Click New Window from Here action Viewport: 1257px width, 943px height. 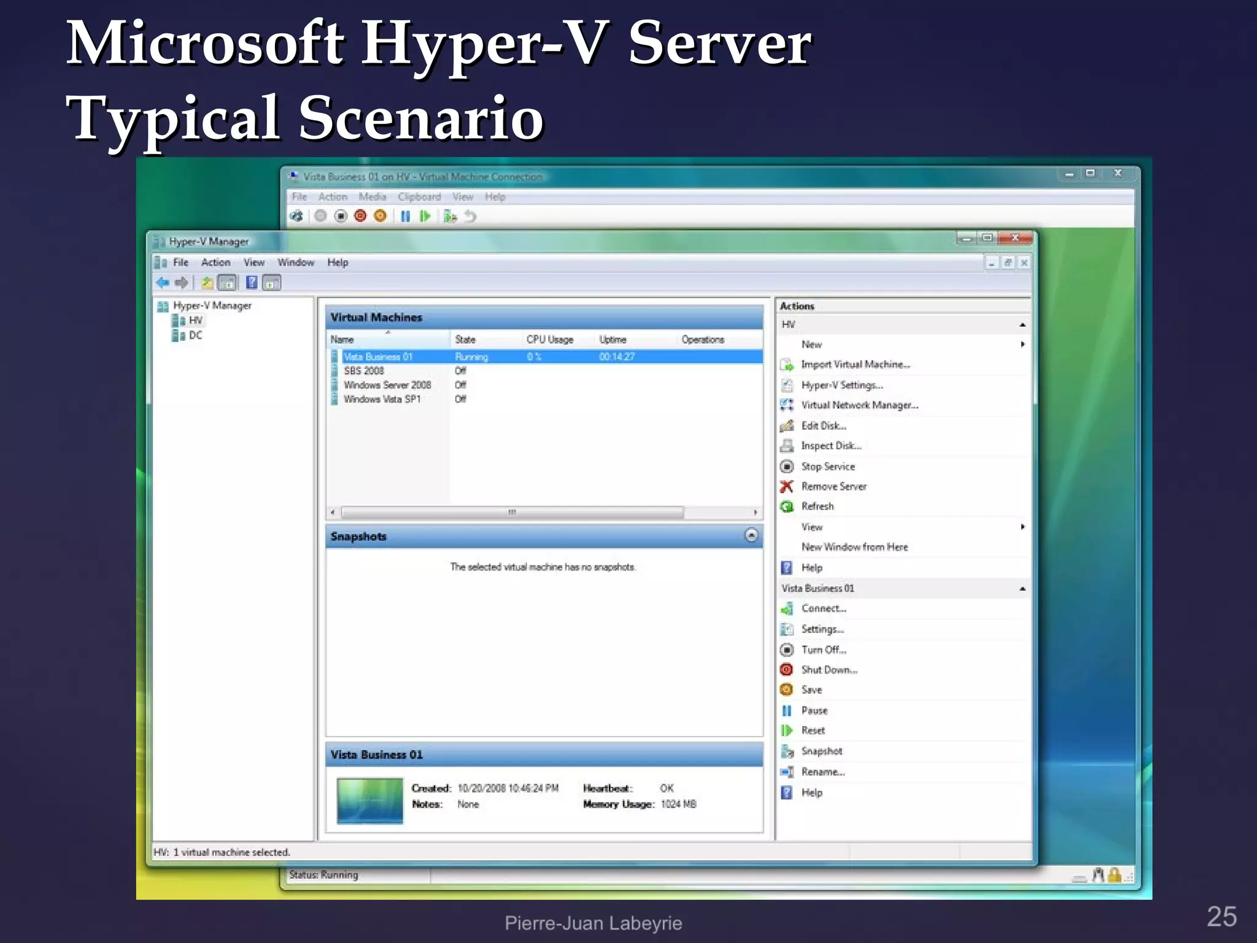click(x=854, y=547)
